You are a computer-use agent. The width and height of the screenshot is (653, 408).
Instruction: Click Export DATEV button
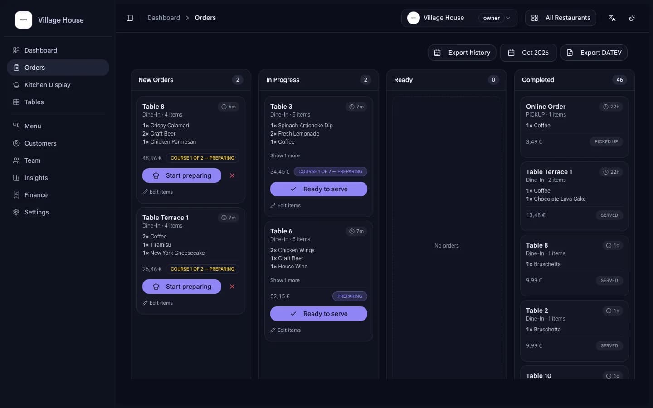(x=594, y=53)
